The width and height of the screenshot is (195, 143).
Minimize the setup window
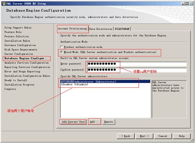[x=183, y=3]
